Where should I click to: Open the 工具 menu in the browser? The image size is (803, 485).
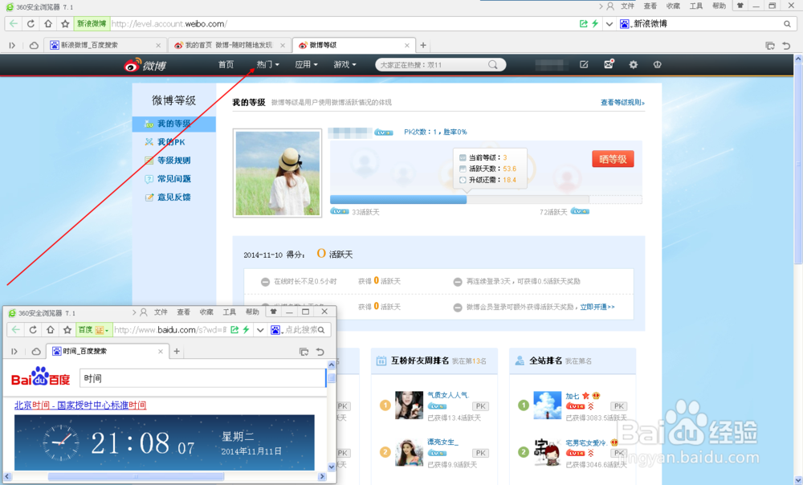click(698, 6)
